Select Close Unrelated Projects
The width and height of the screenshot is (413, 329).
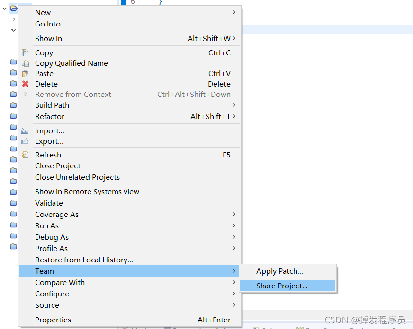(x=130, y=177)
